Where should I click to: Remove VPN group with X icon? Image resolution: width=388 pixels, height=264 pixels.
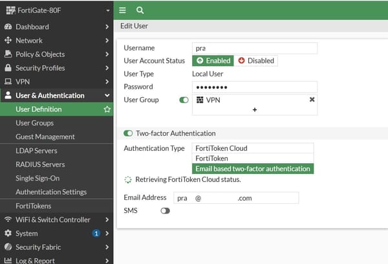(312, 100)
